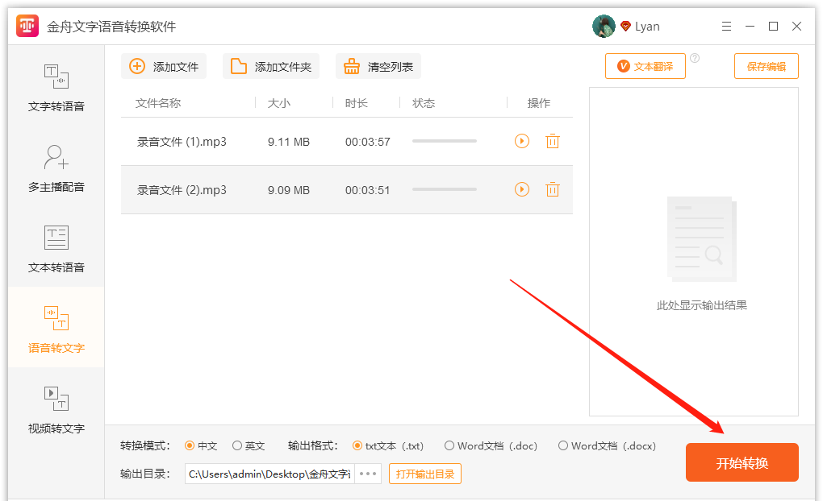The image size is (823, 501).
Task: Switch to 多主播配音 mode
Action: click(x=56, y=168)
